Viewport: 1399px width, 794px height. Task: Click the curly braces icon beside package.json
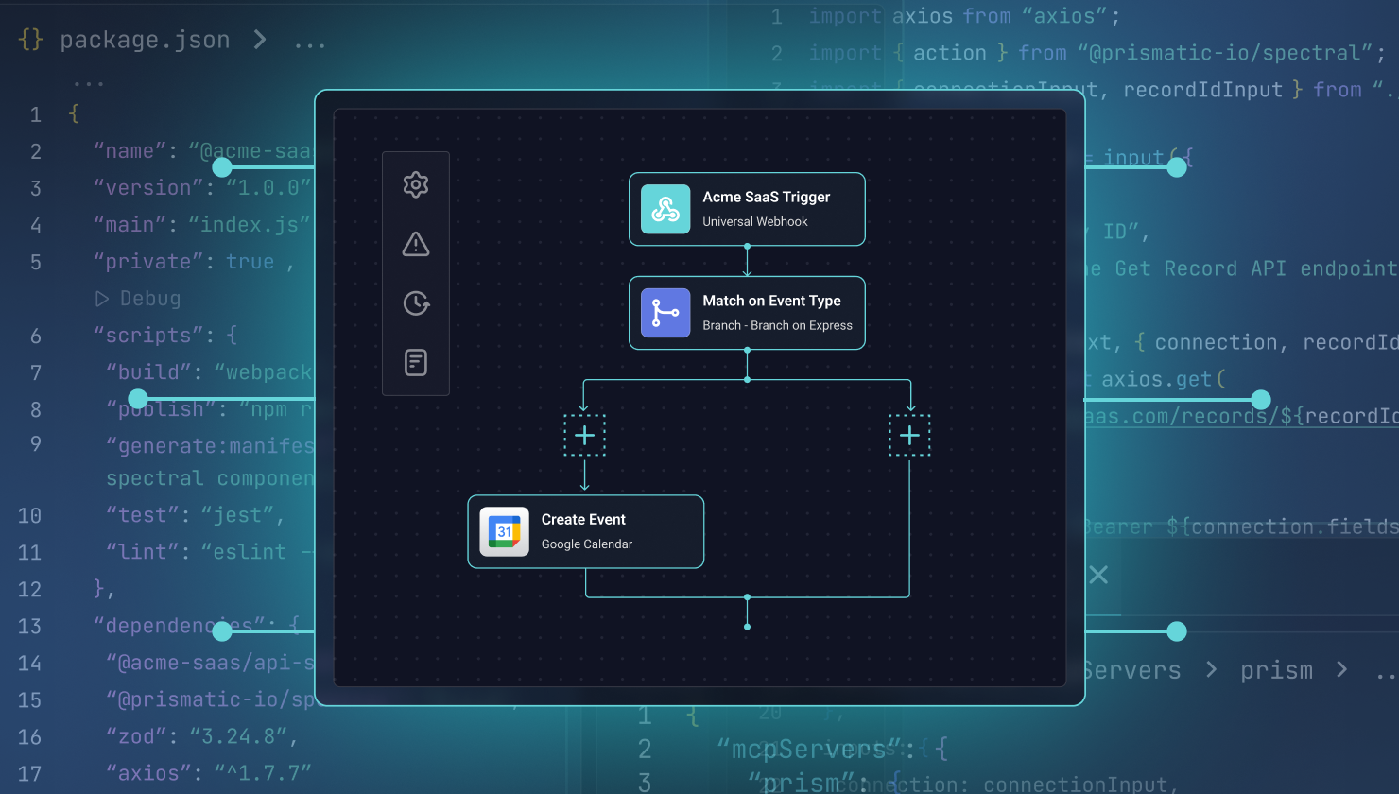[31, 40]
